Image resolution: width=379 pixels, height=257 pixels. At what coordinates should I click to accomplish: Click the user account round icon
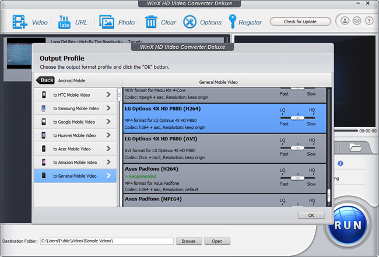point(345,21)
